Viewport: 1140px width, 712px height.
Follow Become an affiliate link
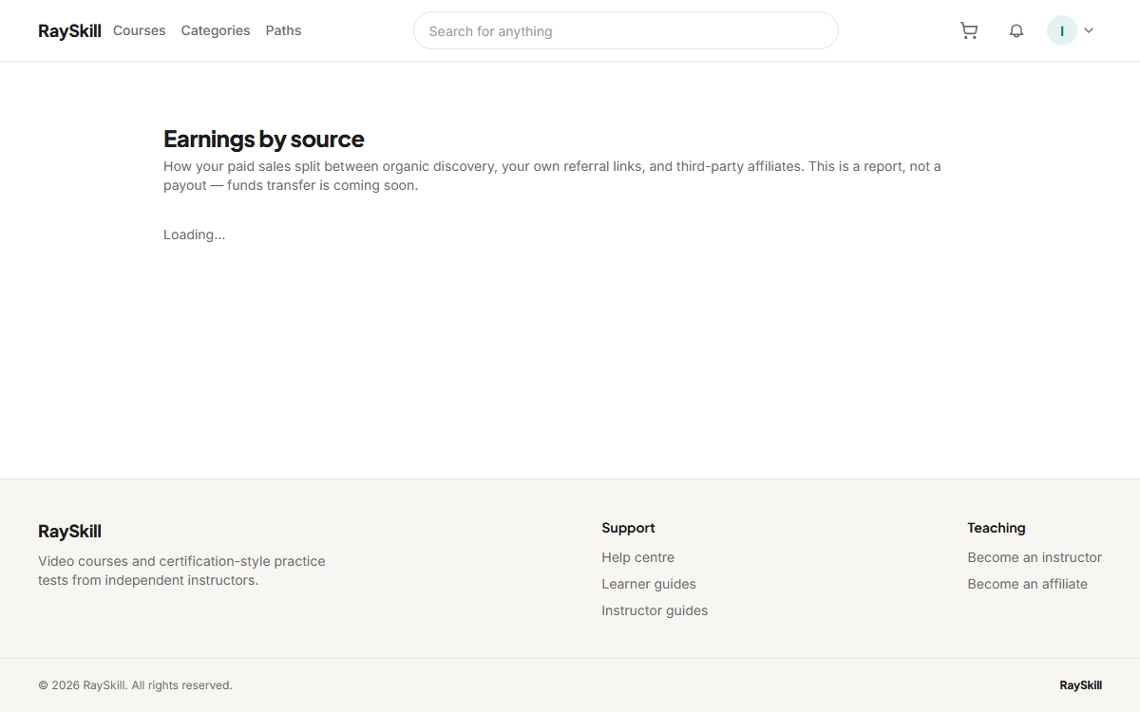[1028, 584]
